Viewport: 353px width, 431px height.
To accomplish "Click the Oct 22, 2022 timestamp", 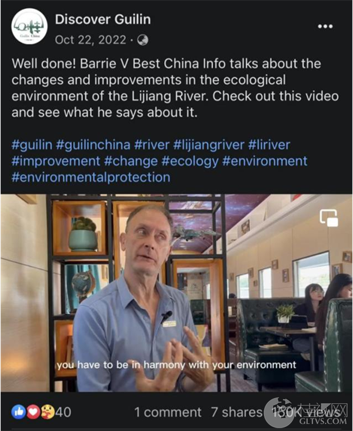I will [x=91, y=40].
